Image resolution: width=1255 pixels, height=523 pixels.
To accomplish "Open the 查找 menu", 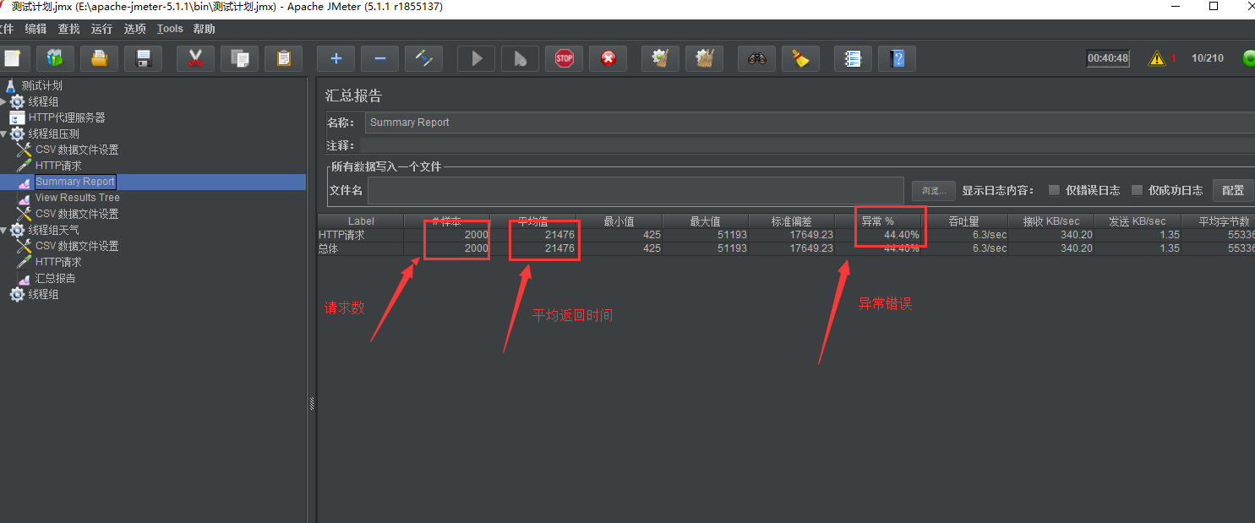I will point(68,29).
